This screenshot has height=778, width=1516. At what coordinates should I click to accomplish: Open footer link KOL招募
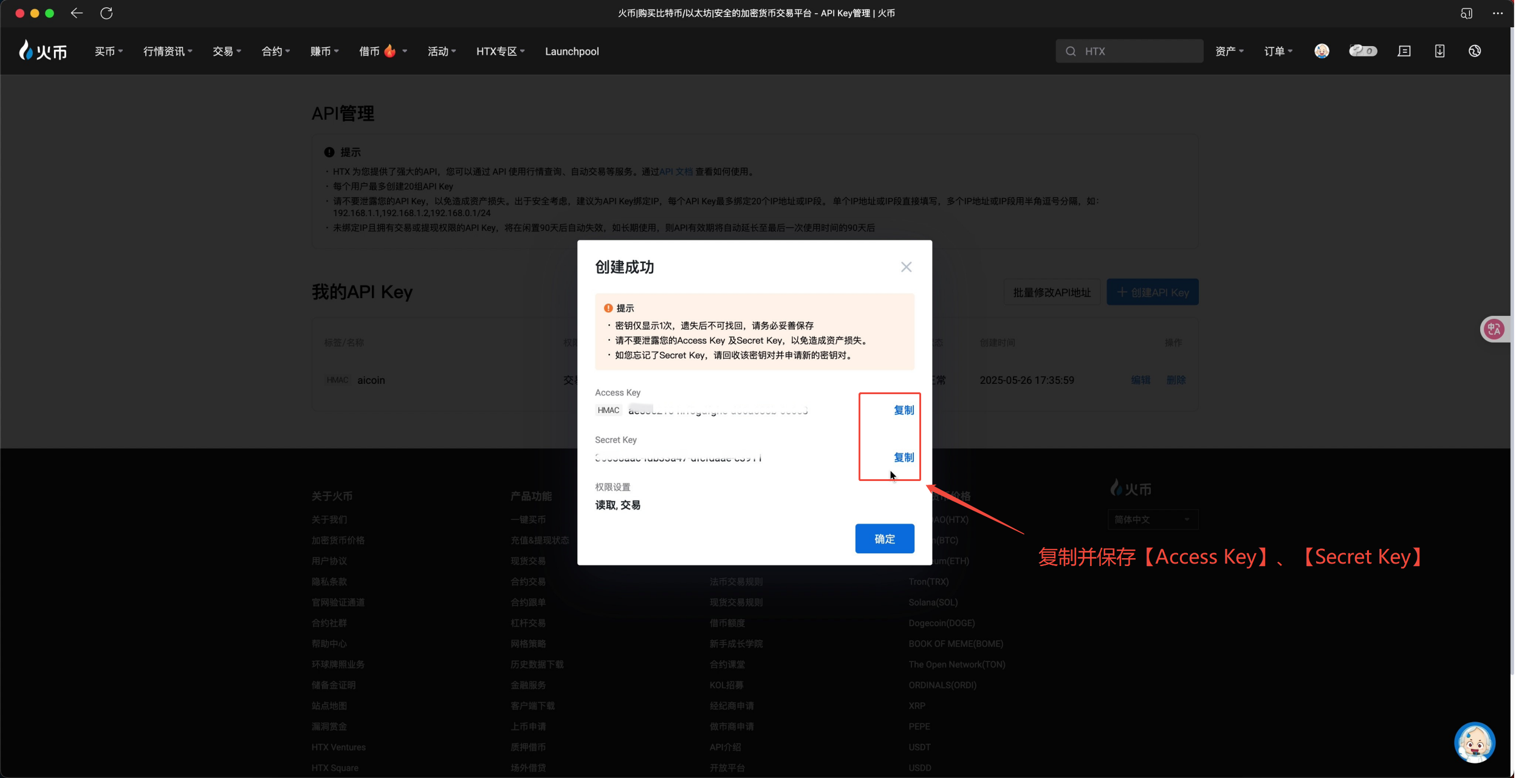coord(726,685)
